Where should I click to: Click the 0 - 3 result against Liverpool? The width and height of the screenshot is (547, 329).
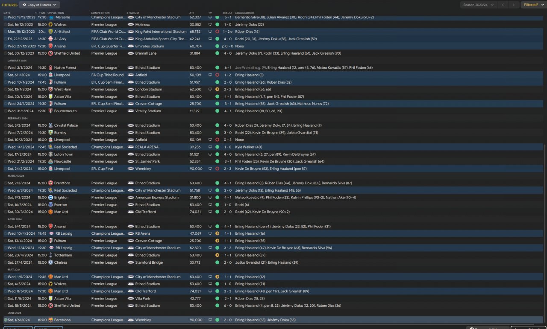pyautogui.click(x=228, y=140)
